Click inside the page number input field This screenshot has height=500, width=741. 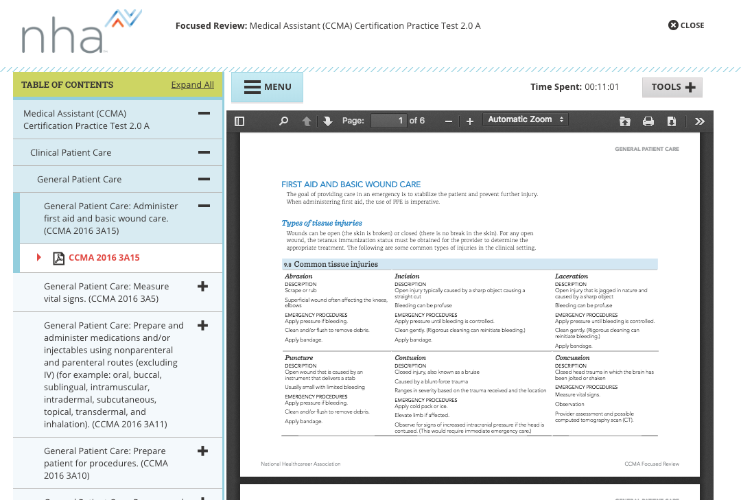(x=389, y=120)
